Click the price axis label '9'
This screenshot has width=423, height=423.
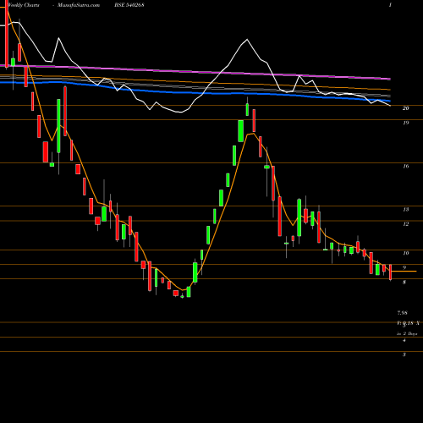pyautogui.click(x=404, y=267)
